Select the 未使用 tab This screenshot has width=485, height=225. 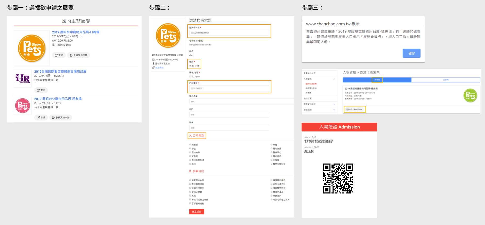(x=377, y=80)
